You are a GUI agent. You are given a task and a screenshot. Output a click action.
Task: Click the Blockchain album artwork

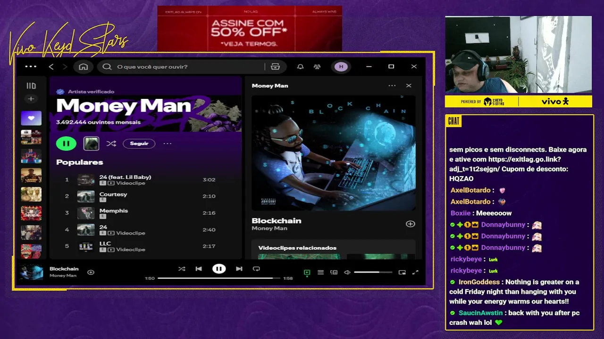[x=334, y=153]
